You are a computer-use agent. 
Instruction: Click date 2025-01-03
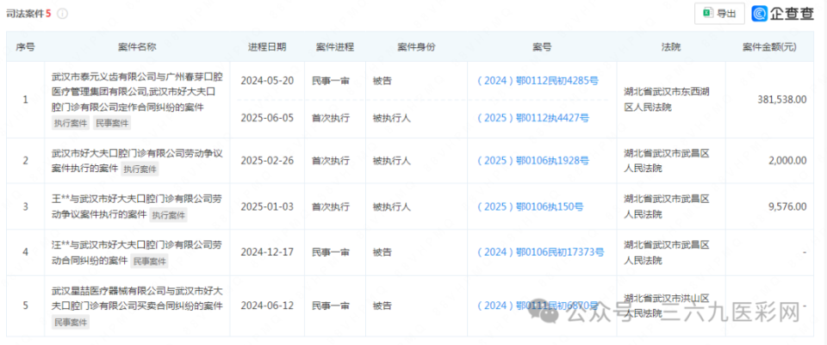pos(267,207)
